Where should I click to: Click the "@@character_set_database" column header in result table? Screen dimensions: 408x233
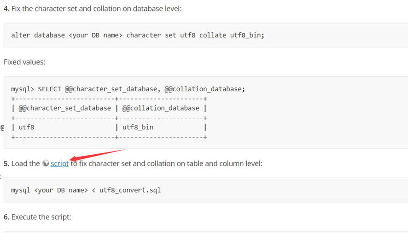(x=64, y=108)
